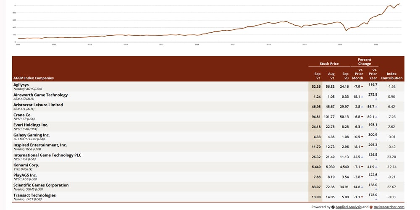The height and width of the screenshot is (210, 420).
Task: Click Scientific Games Sep '21 price 83.07
Action: [316, 187]
